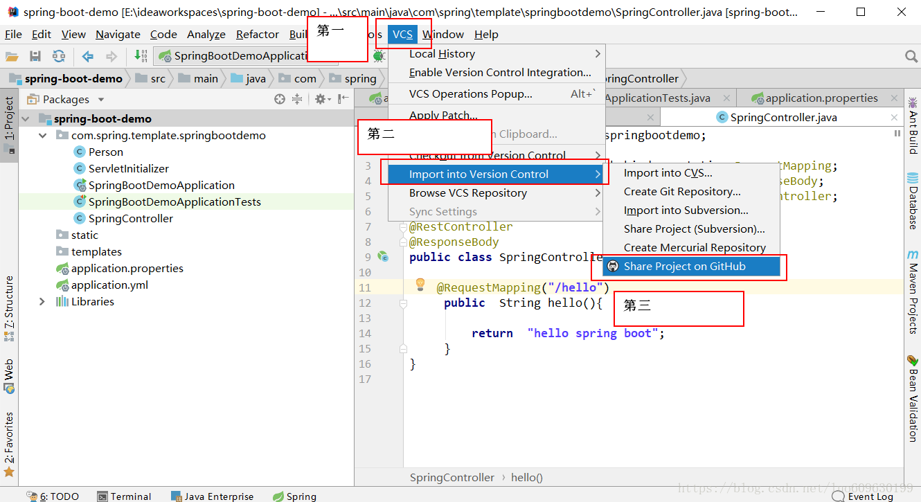Toggle the 2: Favorites tool window
Image resolution: width=921 pixels, height=502 pixels.
[9, 445]
